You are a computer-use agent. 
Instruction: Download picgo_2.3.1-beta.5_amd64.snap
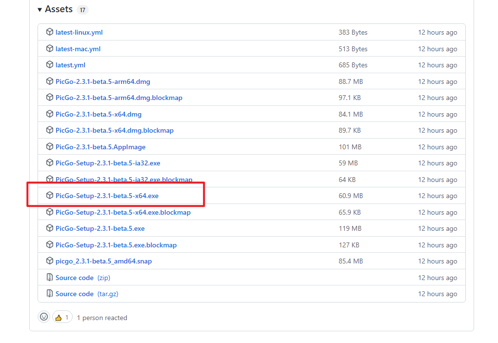click(x=104, y=262)
